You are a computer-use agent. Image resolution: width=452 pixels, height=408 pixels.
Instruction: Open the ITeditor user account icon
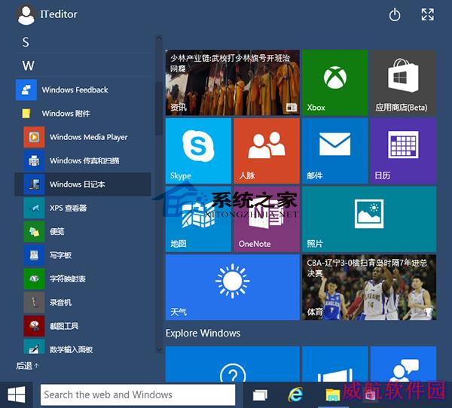(x=26, y=15)
